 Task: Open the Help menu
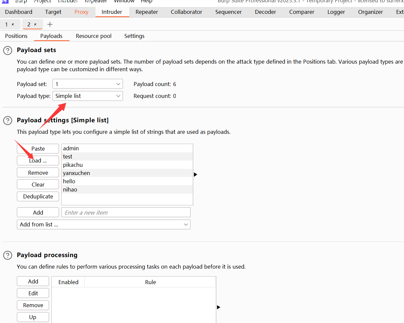(x=146, y=1)
